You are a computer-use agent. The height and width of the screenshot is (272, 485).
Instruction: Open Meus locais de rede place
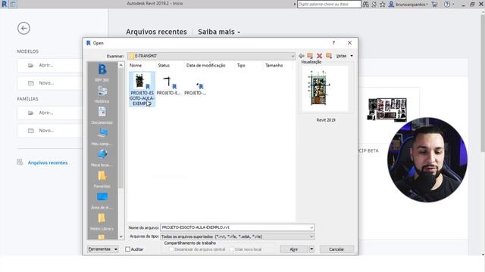pos(102,158)
